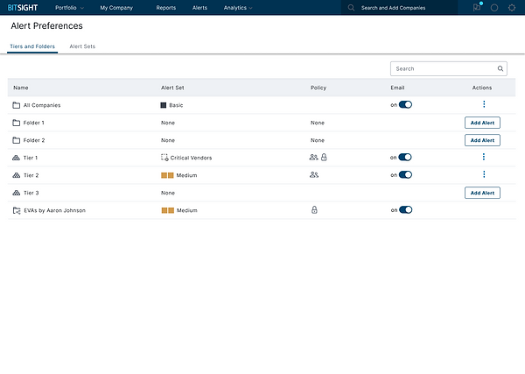The height and width of the screenshot is (374, 525).
Task: Click the All Companies row name
Action: (x=42, y=105)
